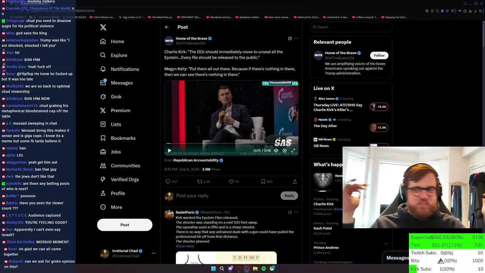Open GB News live broadcast
The height and width of the screenshot is (273, 485).
321,146
